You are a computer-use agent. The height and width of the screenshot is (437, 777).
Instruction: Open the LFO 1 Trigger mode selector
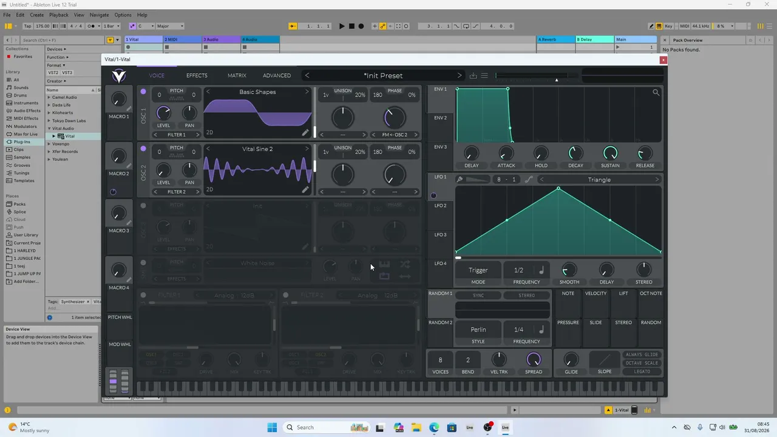[x=478, y=270]
